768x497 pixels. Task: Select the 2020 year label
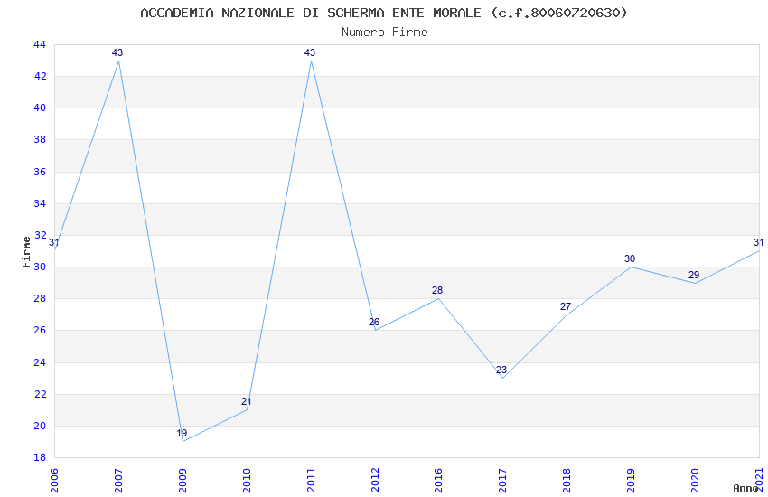(x=695, y=481)
